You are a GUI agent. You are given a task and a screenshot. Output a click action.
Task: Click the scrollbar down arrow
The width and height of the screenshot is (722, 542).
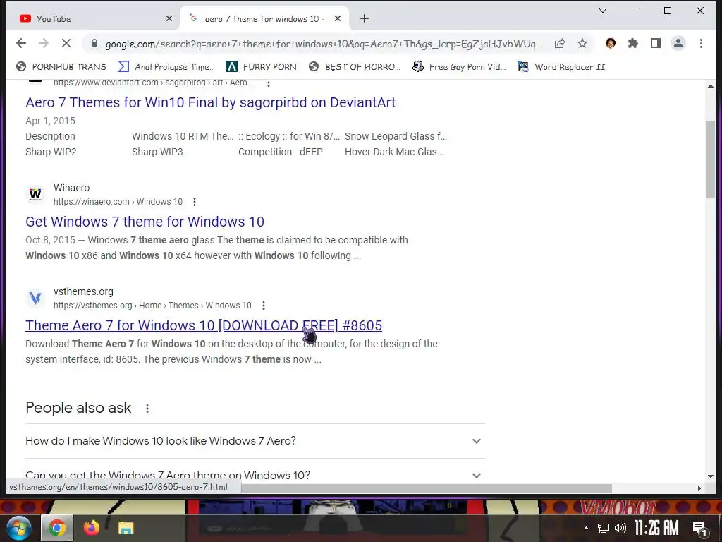pos(711,476)
